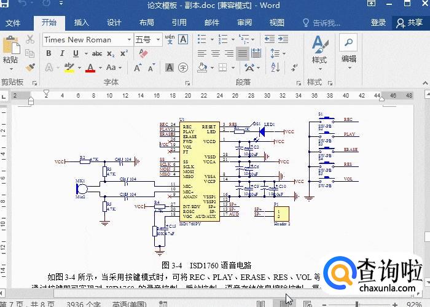
Task: Open the 样式 Styles gallery button
Action: (319, 53)
